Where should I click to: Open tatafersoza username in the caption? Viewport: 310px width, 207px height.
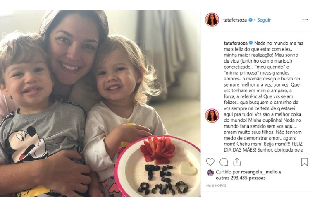click(x=236, y=43)
